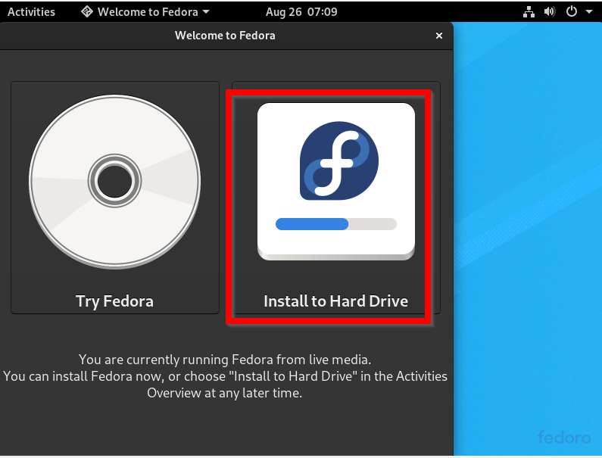Click the diamond app icon beside Welcome to Fedora
The image size is (602, 458).
[87, 11]
